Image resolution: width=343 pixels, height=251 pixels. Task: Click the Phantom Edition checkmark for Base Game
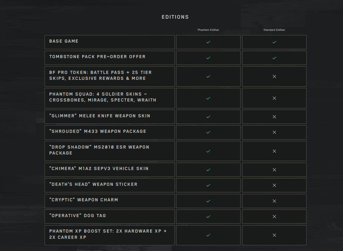pos(208,42)
